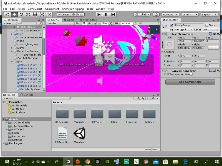Open the Hierarchy Create button
The height and width of the screenshot is (166, 222).
point(9,24)
